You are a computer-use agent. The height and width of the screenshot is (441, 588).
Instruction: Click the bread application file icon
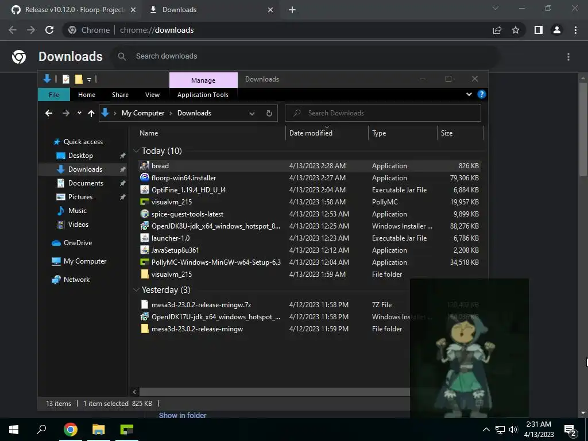tap(144, 166)
